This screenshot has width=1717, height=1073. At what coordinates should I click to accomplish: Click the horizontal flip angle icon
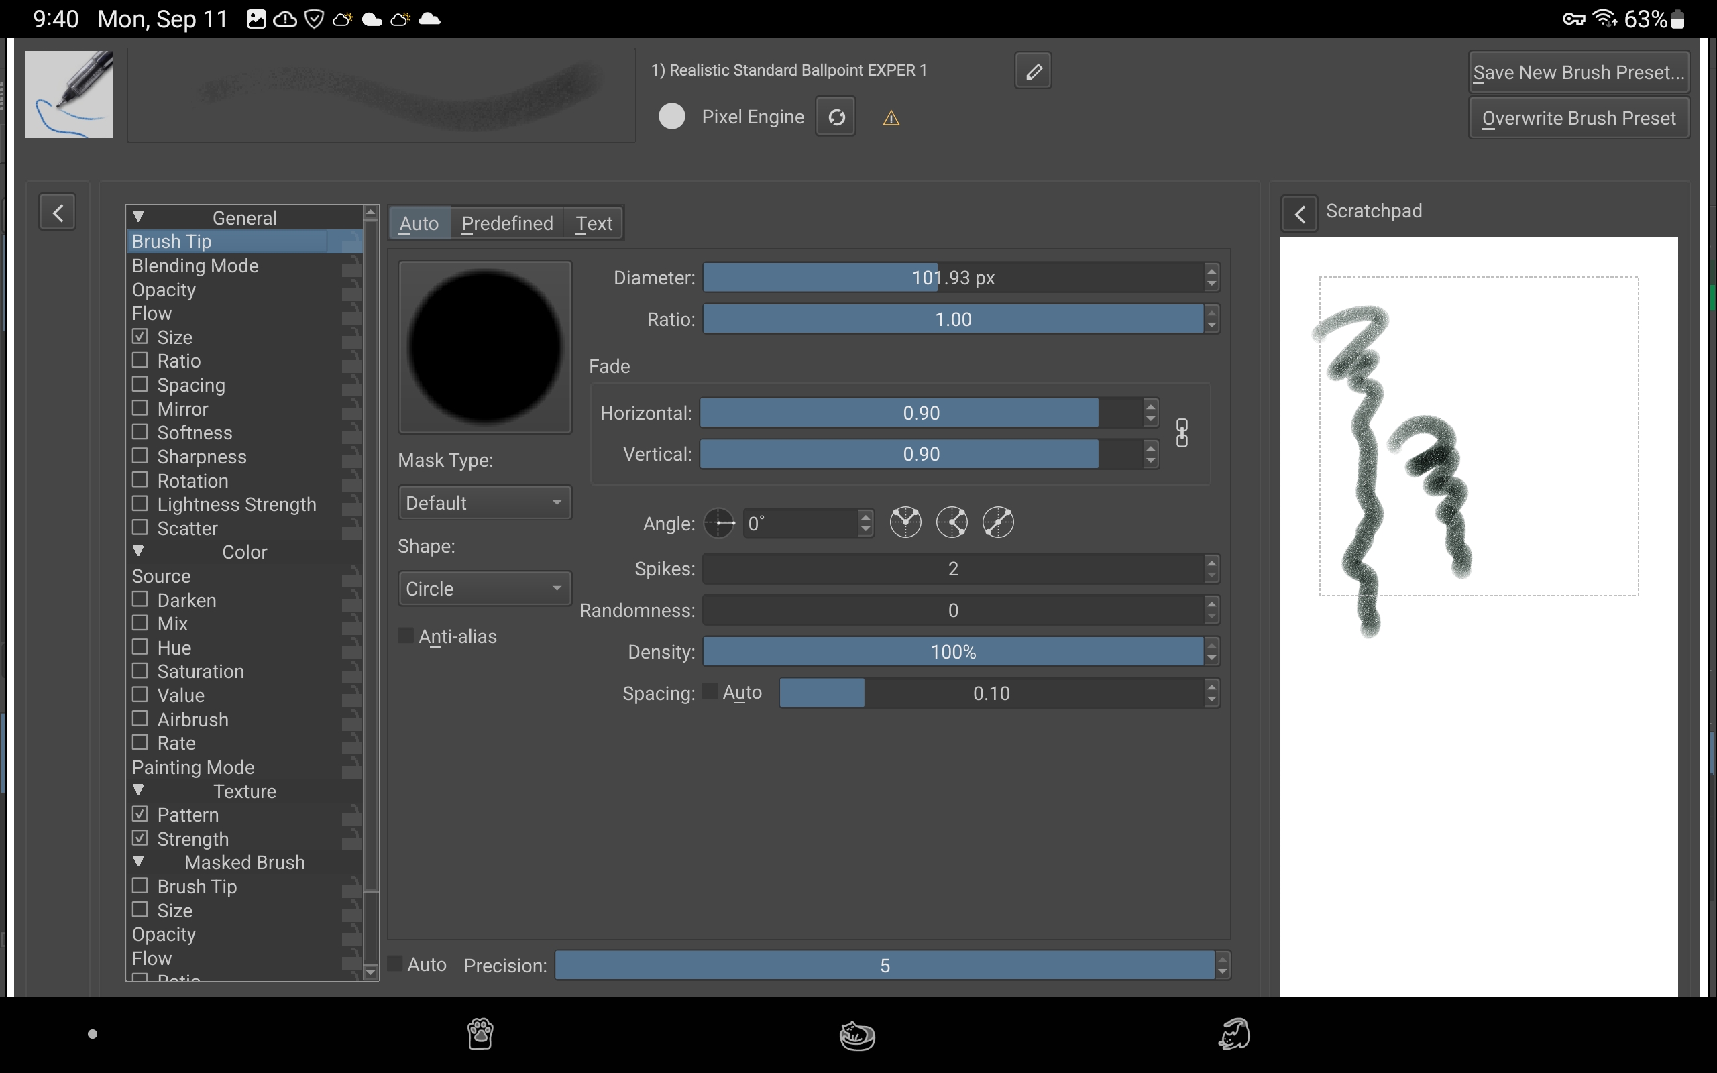(x=905, y=523)
